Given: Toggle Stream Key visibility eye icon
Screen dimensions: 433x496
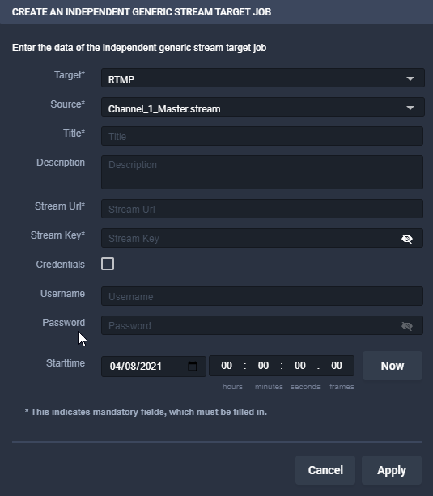Looking at the screenshot, I should pyautogui.click(x=407, y=239).
